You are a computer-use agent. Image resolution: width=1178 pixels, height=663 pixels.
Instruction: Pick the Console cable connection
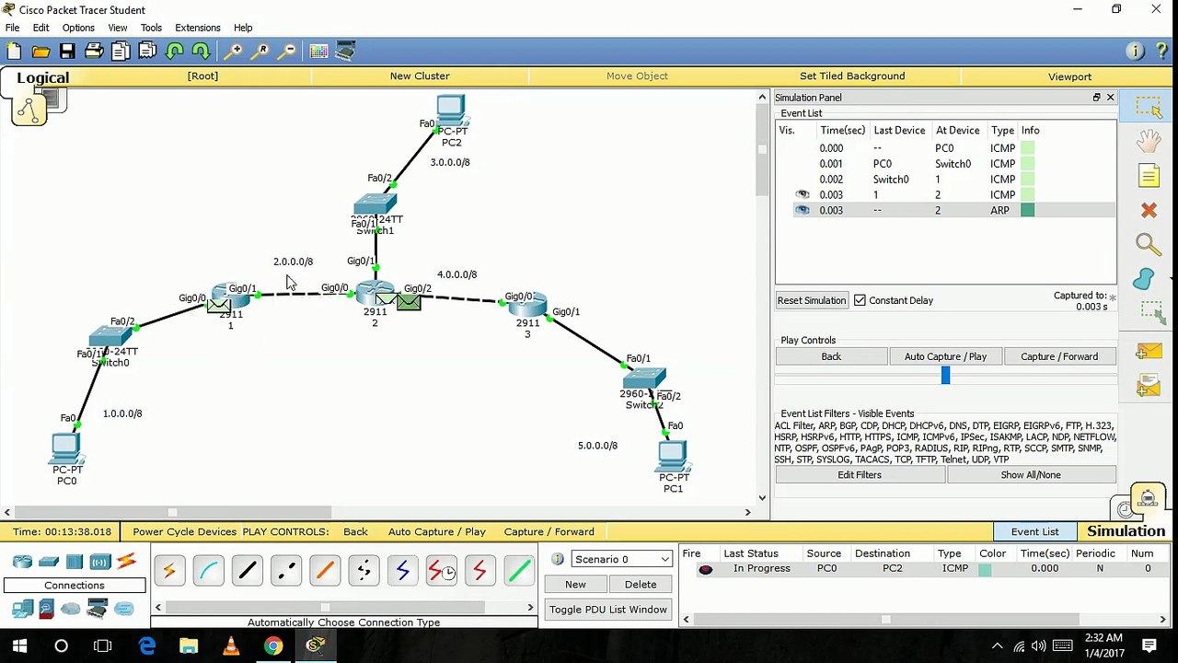pos(208,572)
